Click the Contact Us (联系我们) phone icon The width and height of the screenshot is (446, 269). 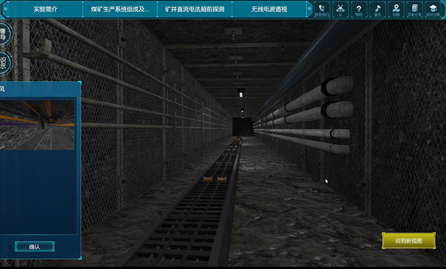pyautogui.click(x=321, y=9)
